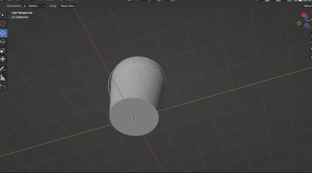
Task: Choose the Measure ruler tool
Action: point(3,78)
